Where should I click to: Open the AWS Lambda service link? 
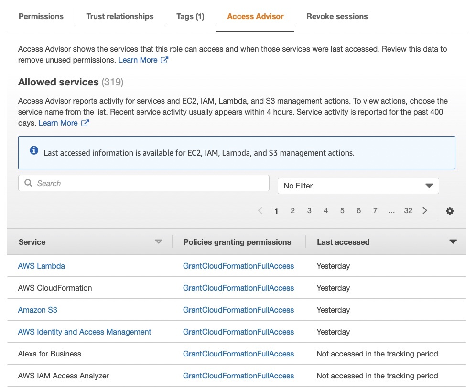41,266
